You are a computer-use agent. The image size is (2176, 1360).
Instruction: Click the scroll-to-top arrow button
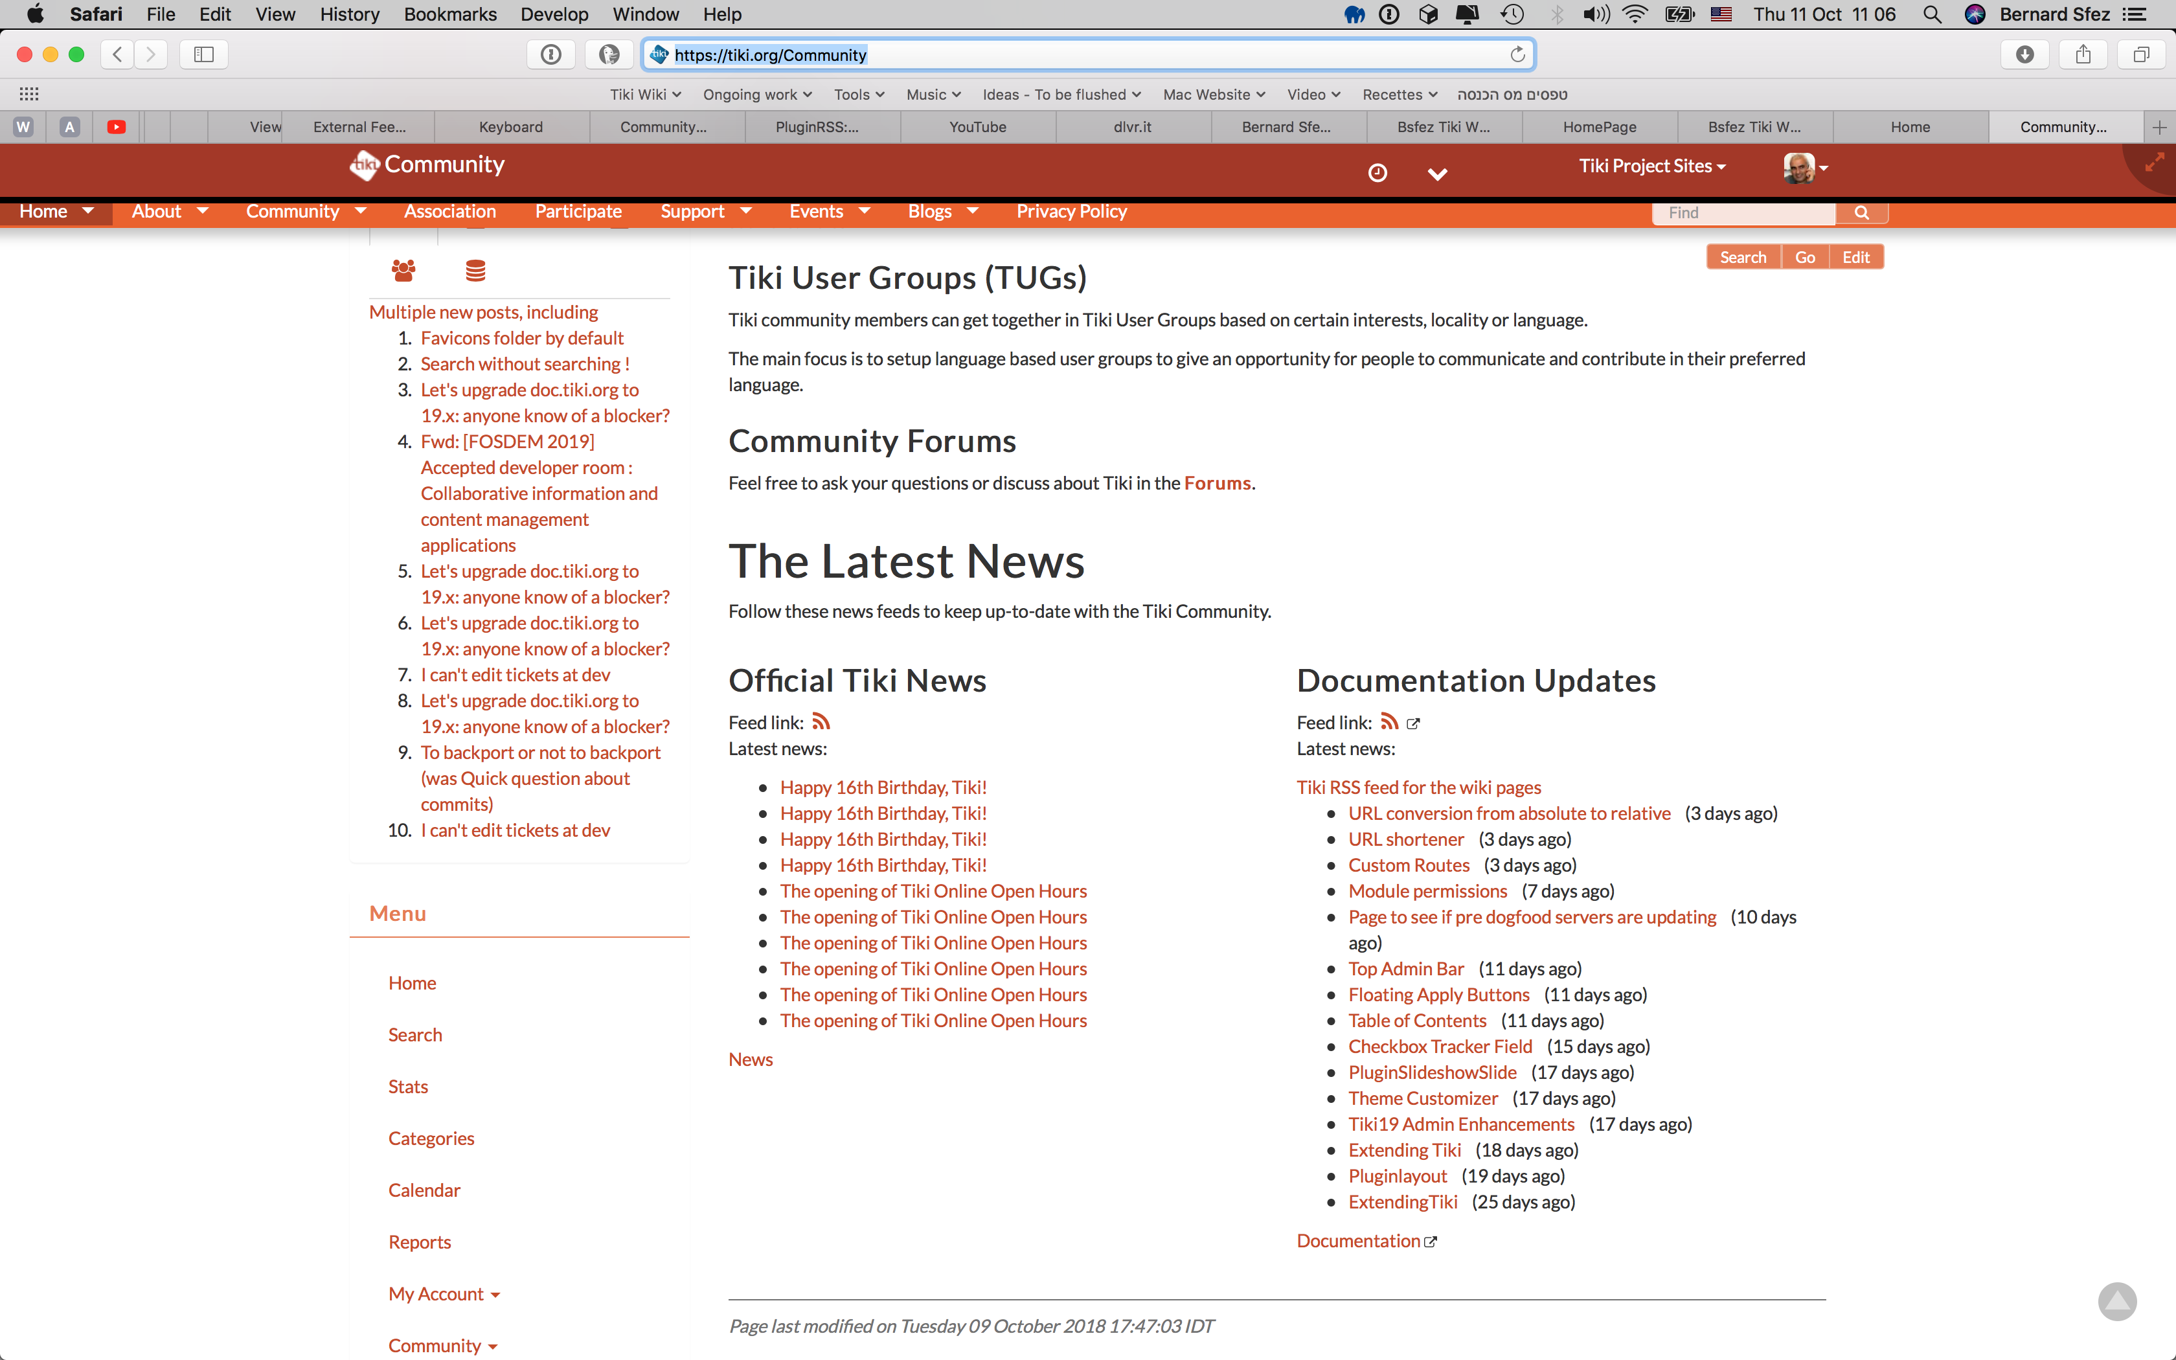(x=2118, y=1300)
